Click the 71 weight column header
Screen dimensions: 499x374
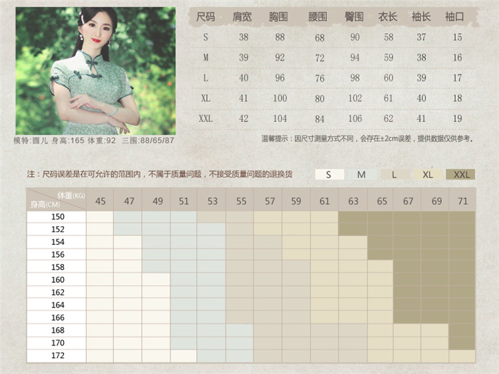pos(462,200)
